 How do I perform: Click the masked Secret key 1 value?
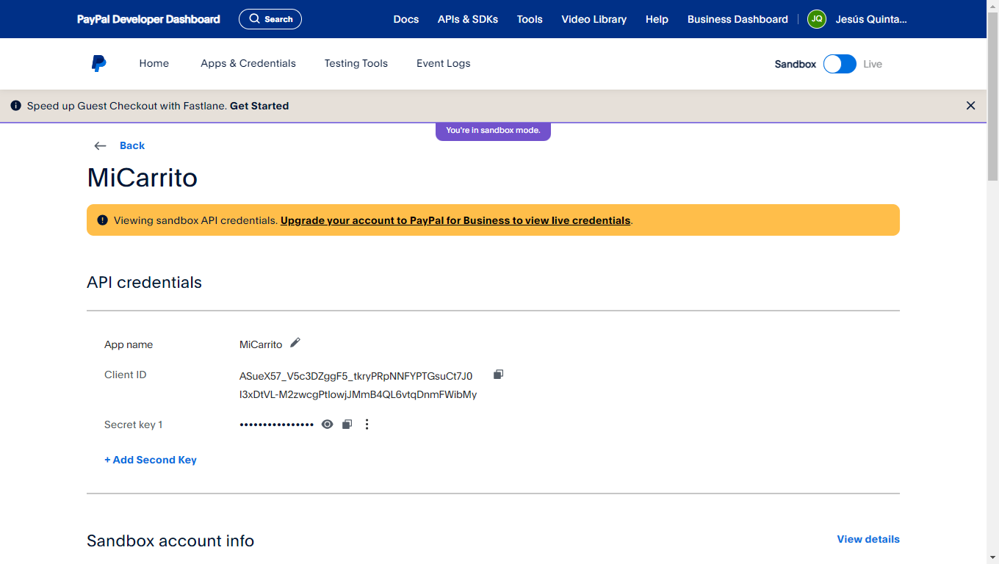tap(277, 424)
